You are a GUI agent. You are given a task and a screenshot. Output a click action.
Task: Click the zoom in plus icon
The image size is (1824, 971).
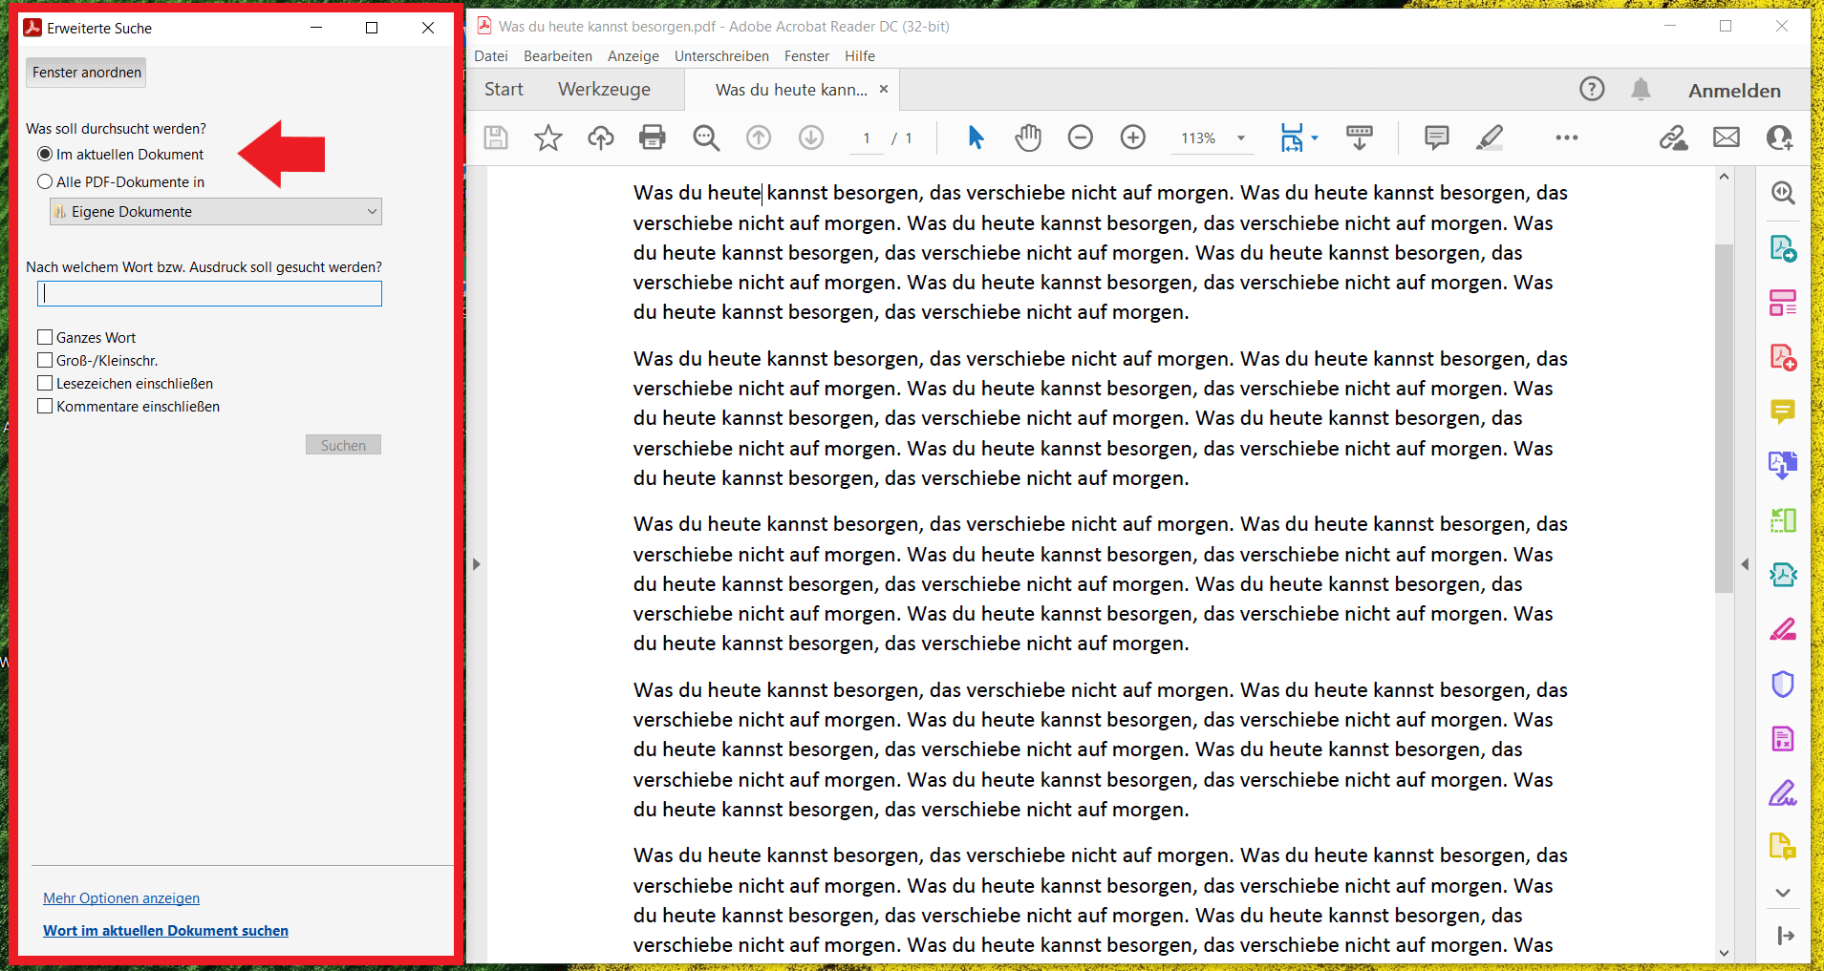click(1132, 137)
